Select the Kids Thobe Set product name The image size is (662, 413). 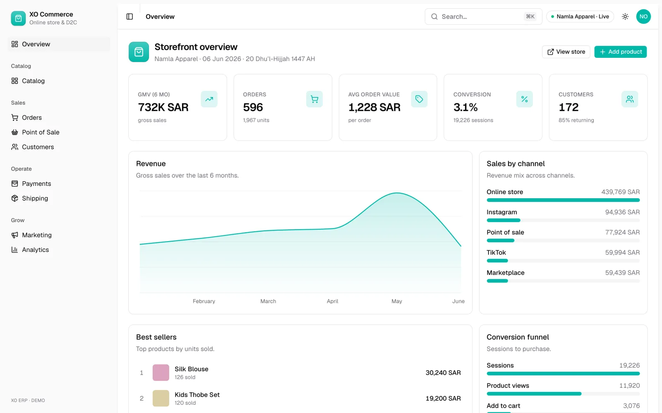[197, 395]
